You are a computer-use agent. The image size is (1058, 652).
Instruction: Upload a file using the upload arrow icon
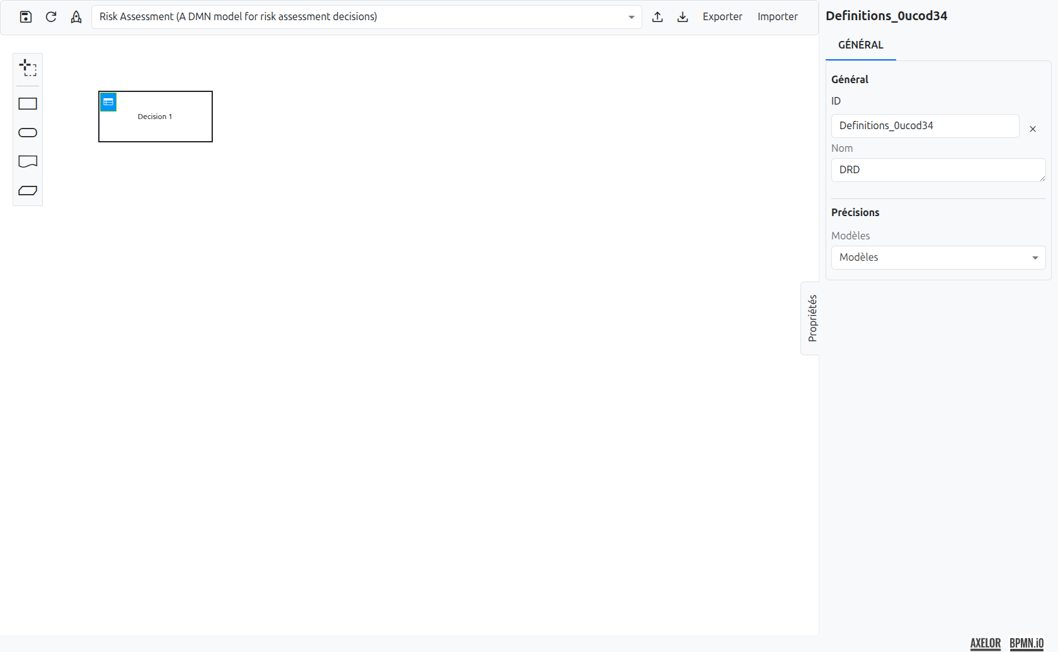click(x=657, y=17)
